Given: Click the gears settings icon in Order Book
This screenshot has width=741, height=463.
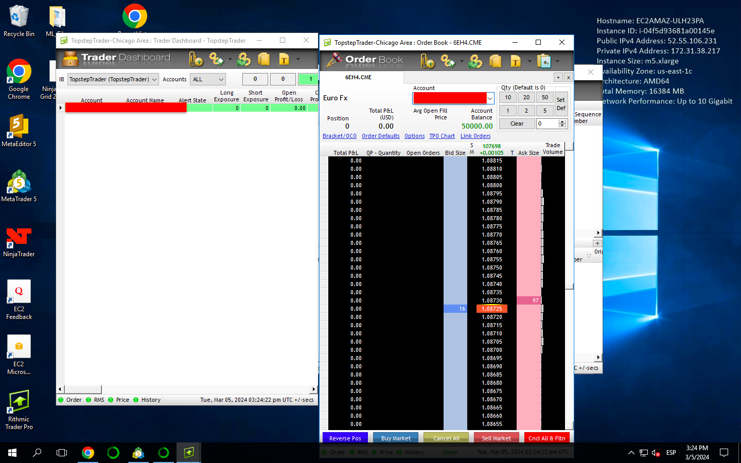Looking at the screenshot, I should pos(448,62).
